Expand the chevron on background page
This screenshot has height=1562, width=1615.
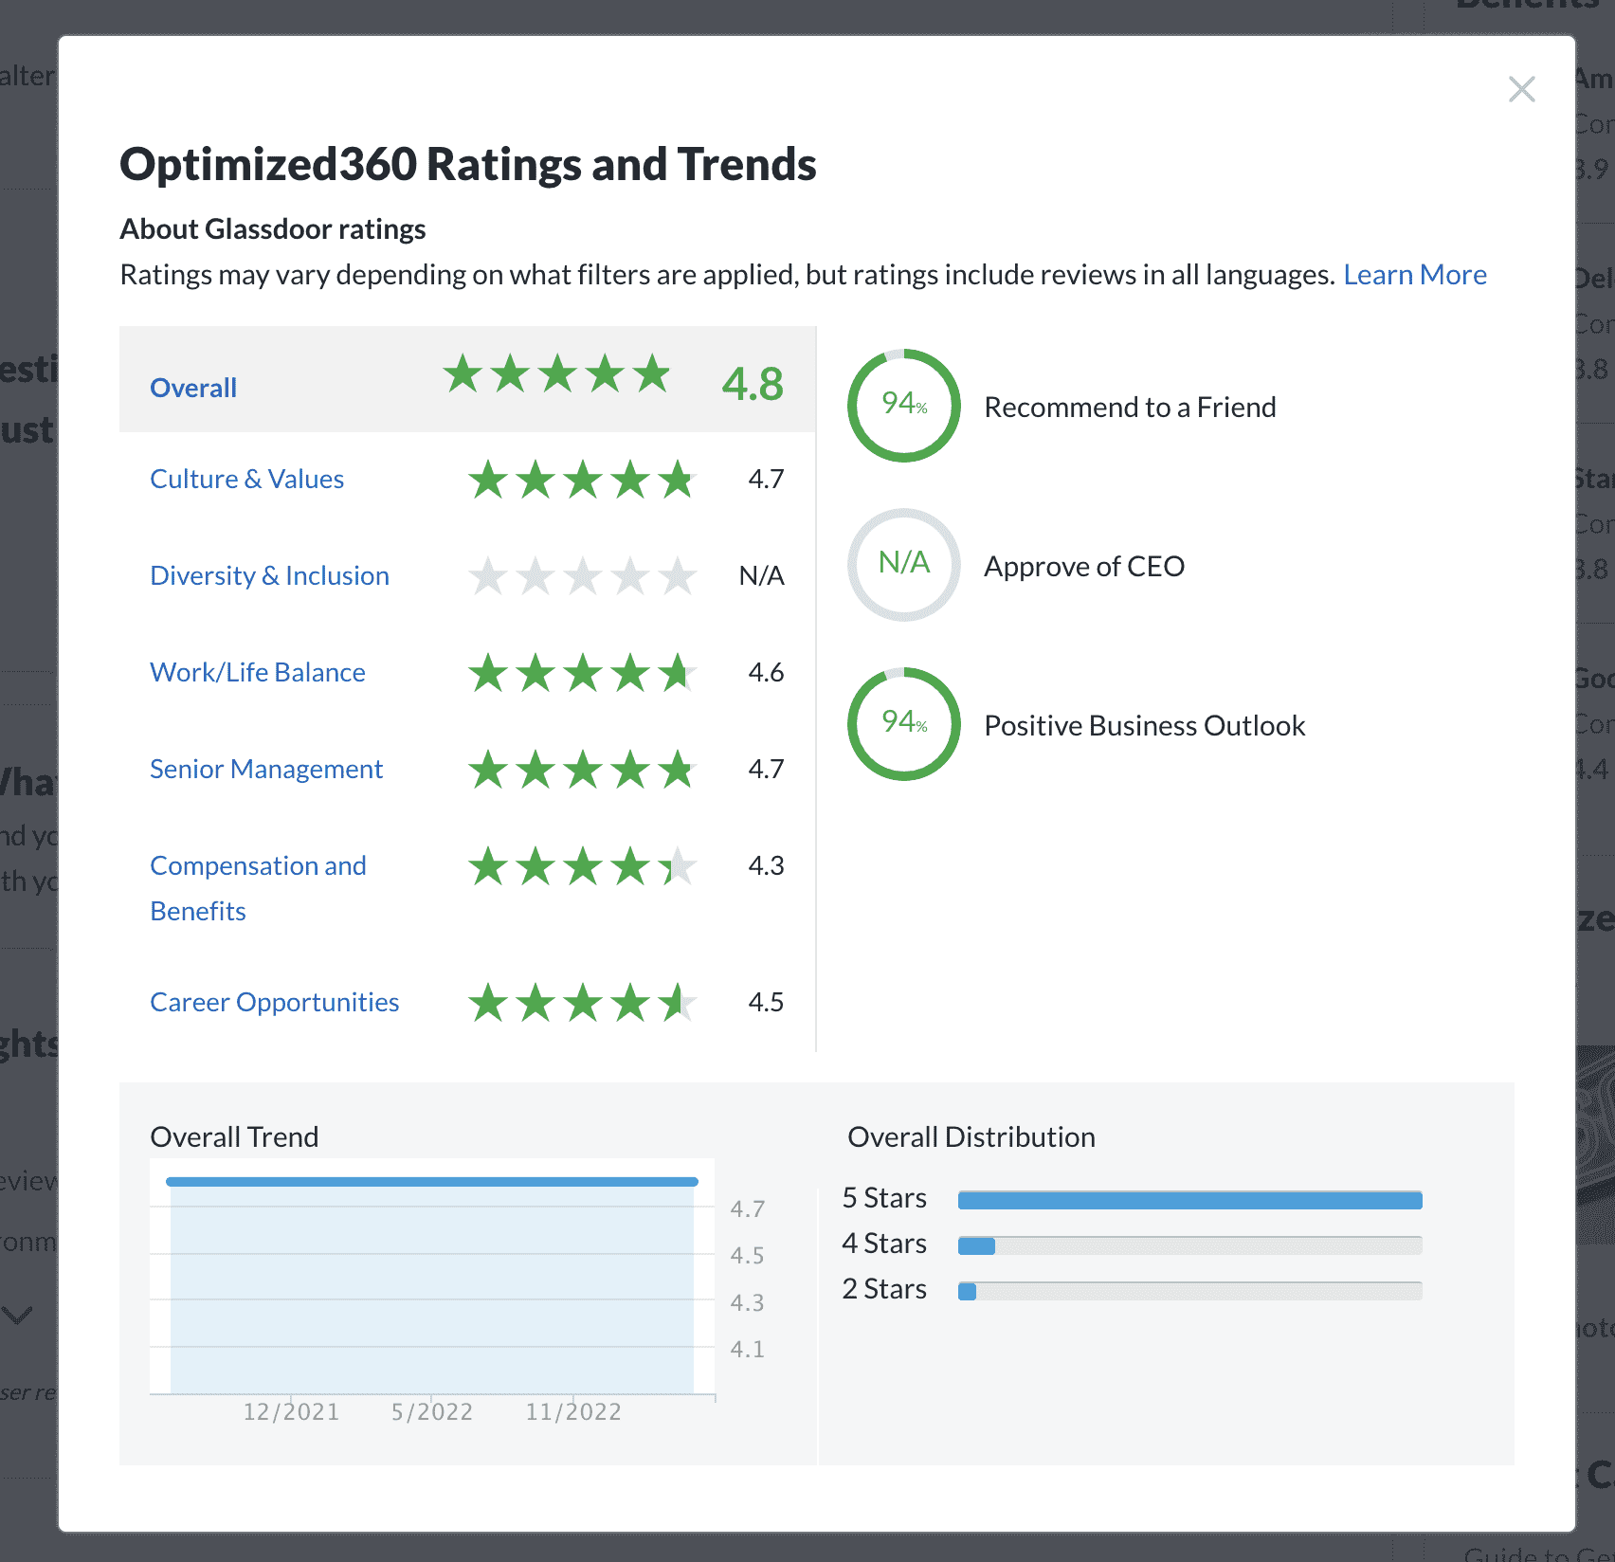click(x=17, y=1316)
